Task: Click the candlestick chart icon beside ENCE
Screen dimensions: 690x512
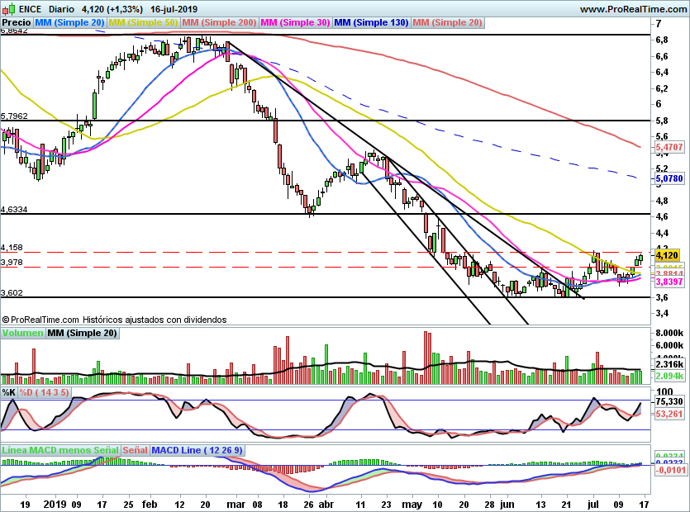Action: 9,8
